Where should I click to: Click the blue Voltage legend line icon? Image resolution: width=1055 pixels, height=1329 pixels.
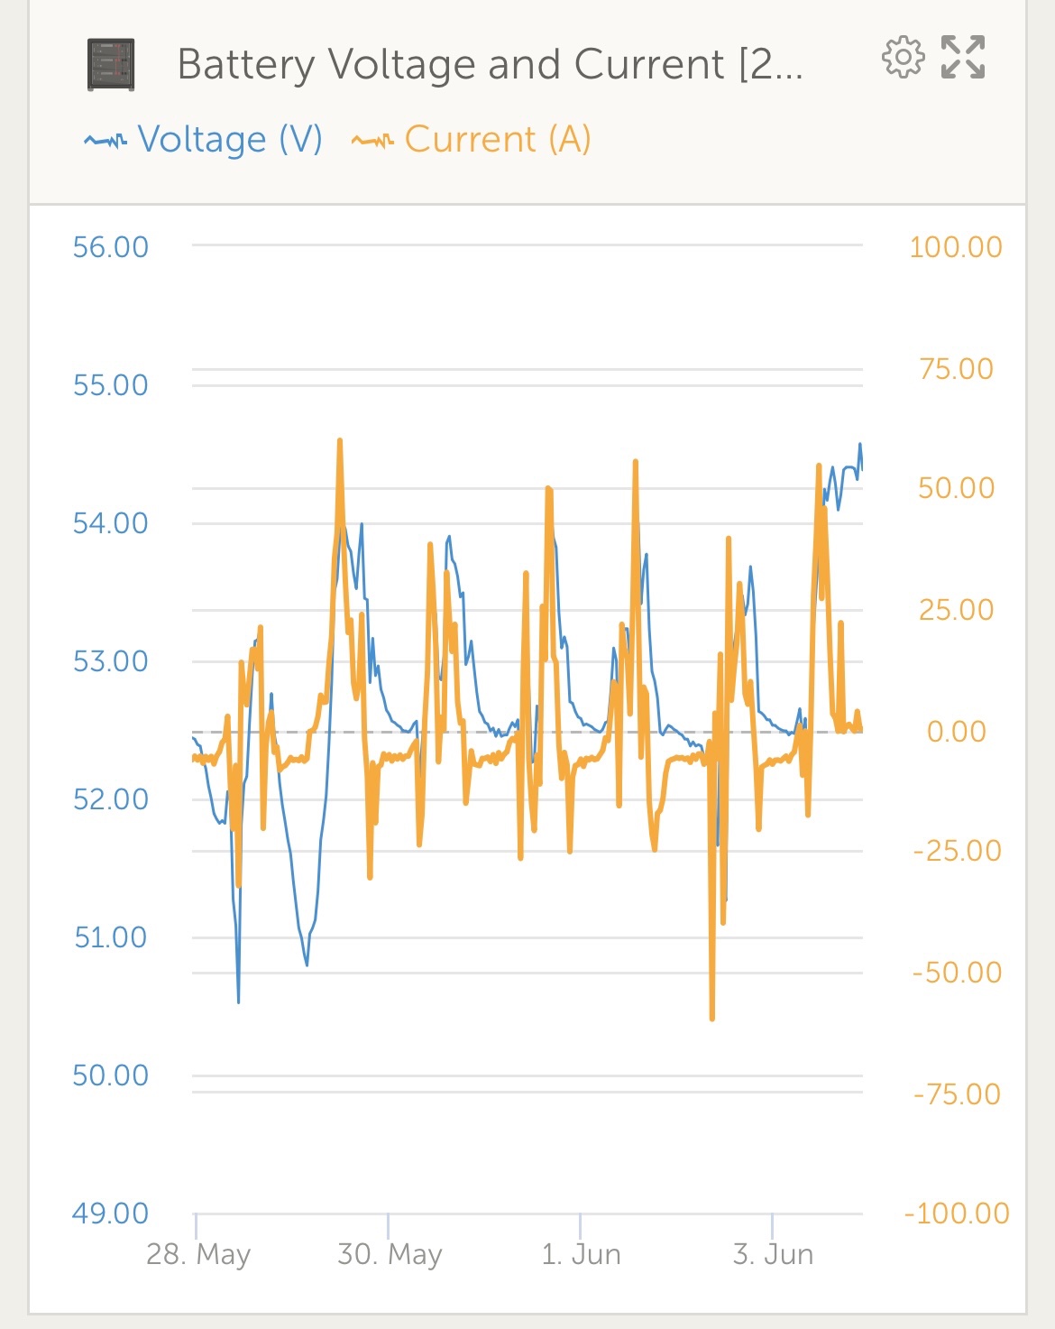point(105,140)
